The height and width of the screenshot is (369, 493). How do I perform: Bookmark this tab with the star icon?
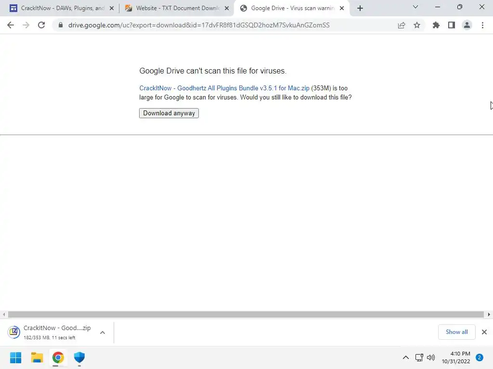(417, 25)
